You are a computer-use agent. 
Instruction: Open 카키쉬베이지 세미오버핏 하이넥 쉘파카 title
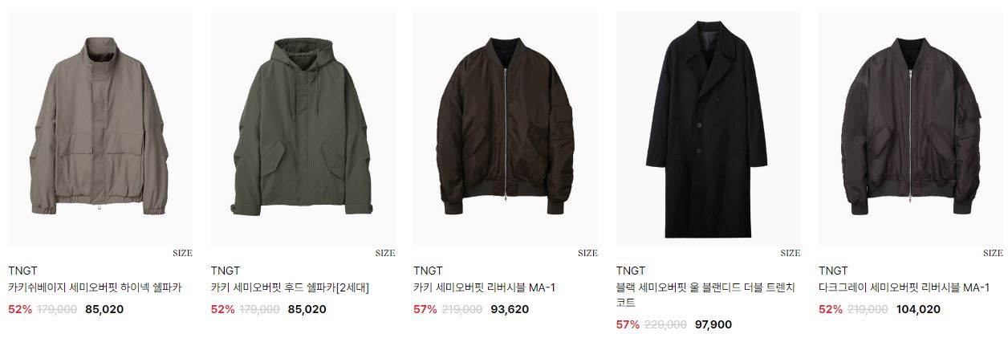click(95, 288)
